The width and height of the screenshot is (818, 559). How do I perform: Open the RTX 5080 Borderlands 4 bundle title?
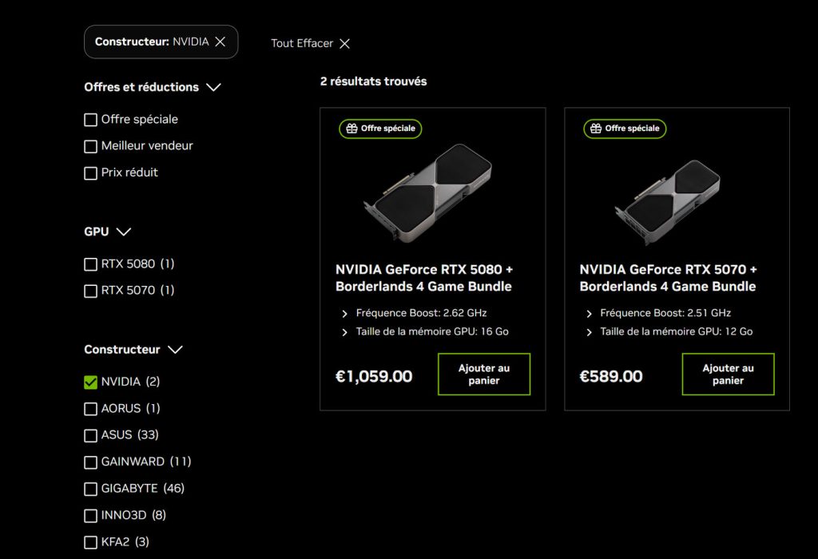424,278
